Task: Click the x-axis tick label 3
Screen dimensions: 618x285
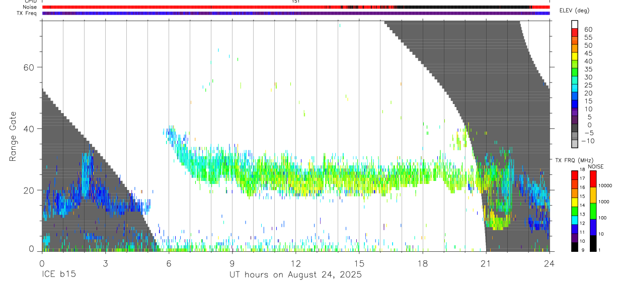Action: (105, 263)
